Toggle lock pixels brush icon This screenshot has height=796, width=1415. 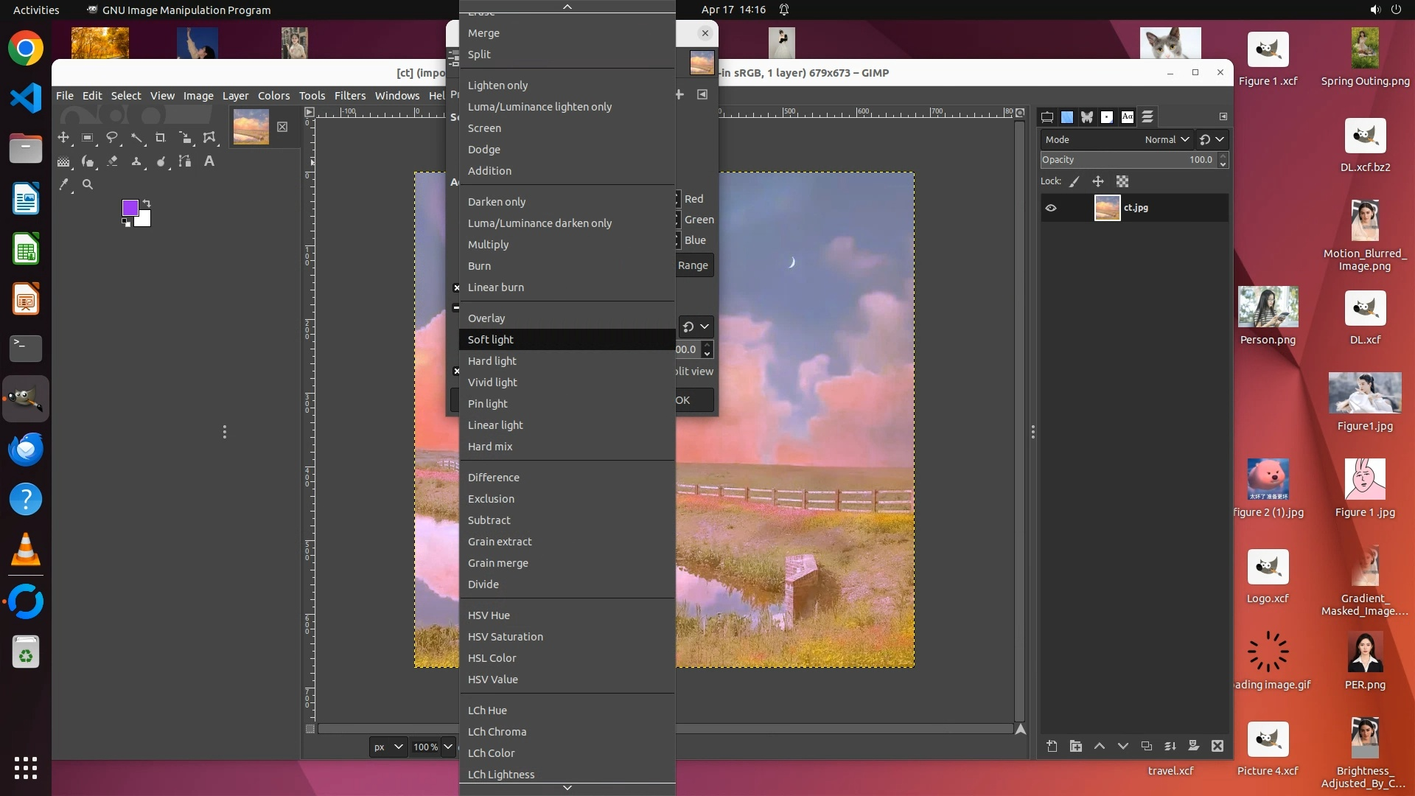(x=1075, y=182)
